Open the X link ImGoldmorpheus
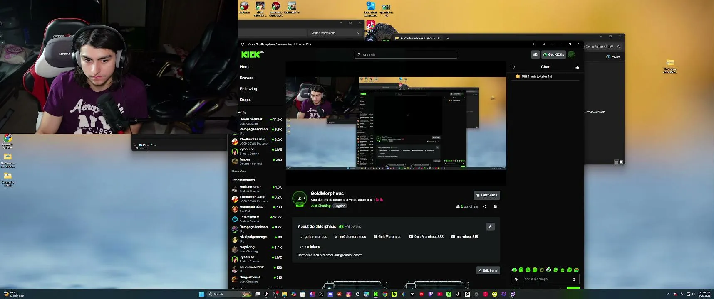 (350, 237)
